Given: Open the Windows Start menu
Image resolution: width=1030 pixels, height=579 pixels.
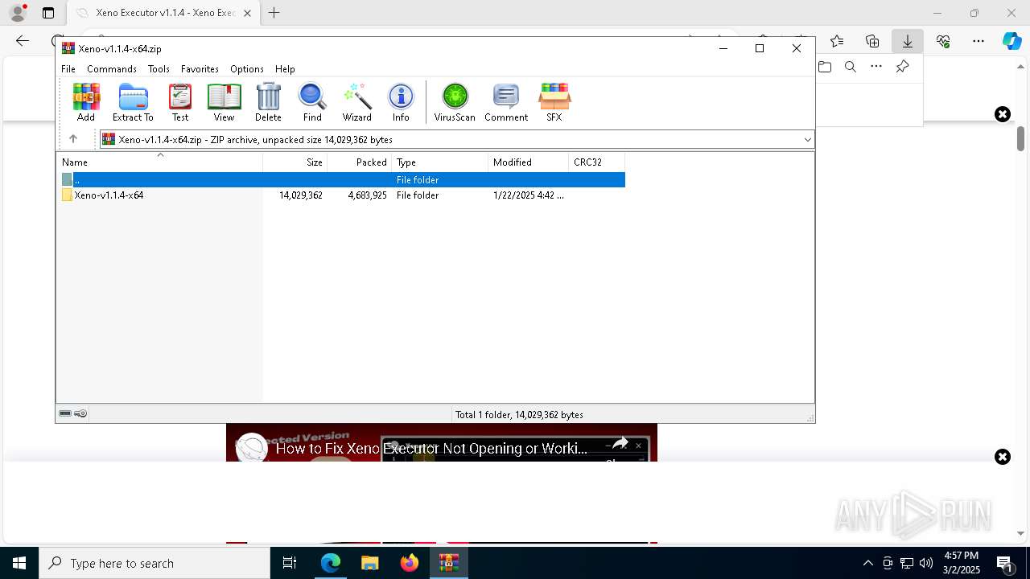Looking at the screenshot, I should tap(19, 563).
